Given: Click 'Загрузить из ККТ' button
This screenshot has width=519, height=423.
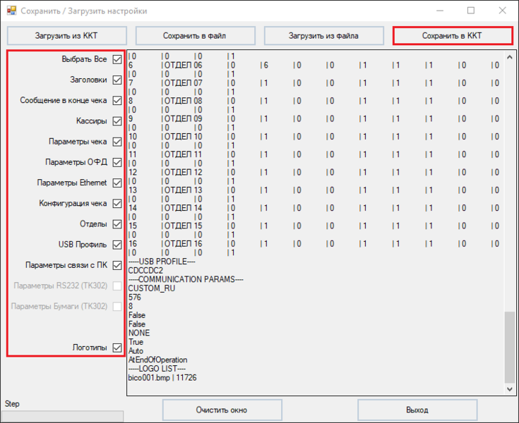Looking at the screenshot, I should [x=67, y=35].
